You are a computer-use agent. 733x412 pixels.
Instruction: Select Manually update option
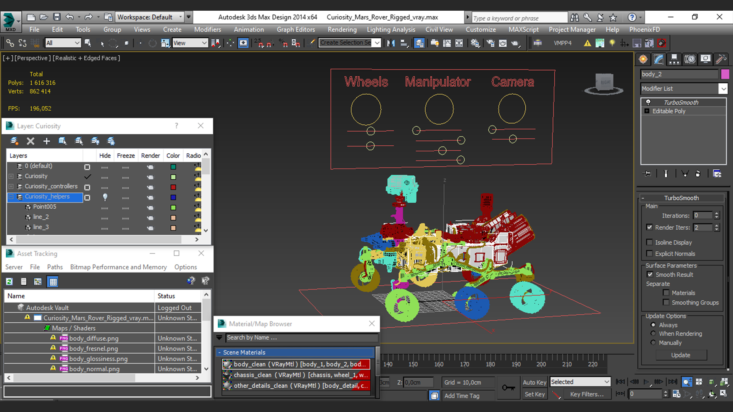point(653,343)
